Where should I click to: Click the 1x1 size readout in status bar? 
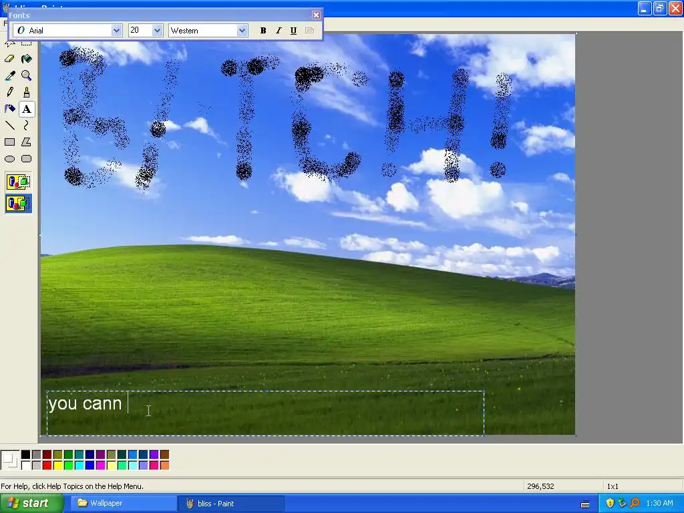(x=613, y=486)
